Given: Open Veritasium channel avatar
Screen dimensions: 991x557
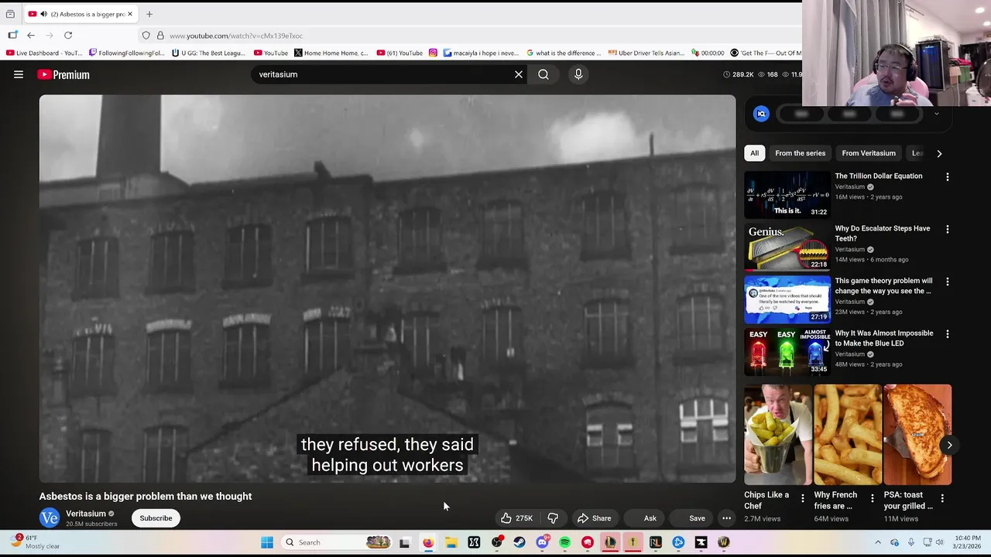Looking at the screenshot, I should point(50,518).
